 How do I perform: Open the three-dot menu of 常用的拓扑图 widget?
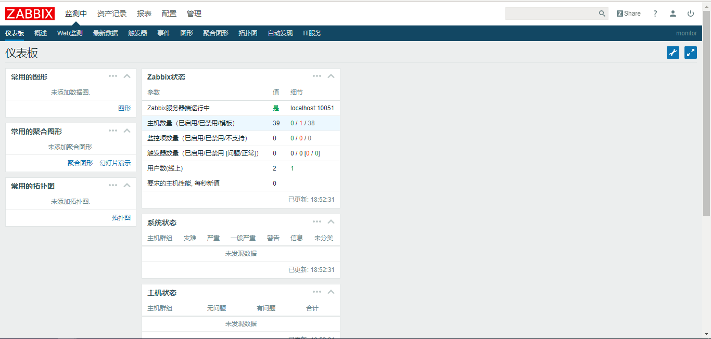pyautogui.click(x=113, y=185)
